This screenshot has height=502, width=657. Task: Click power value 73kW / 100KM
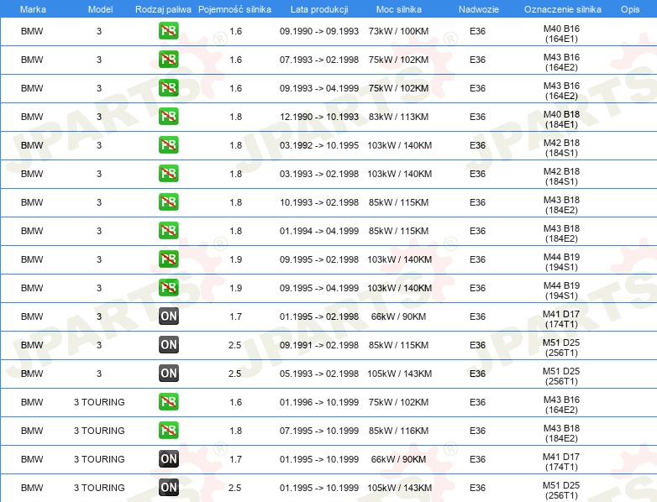(x=398, y=31)
